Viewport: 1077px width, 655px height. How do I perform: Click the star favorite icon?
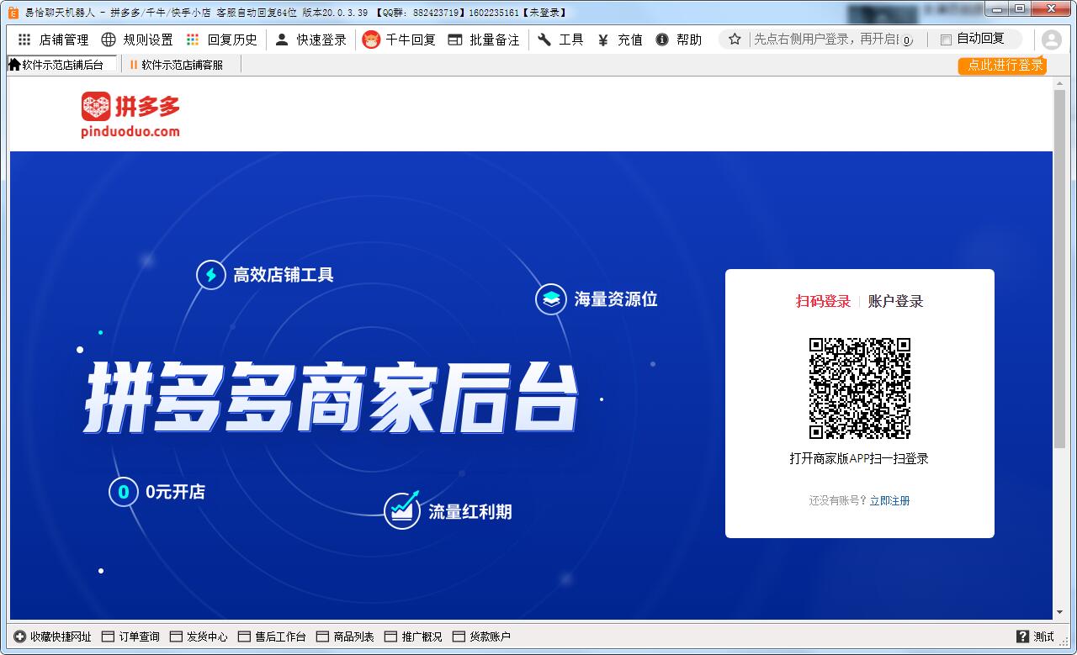click(x=735, y=40)
